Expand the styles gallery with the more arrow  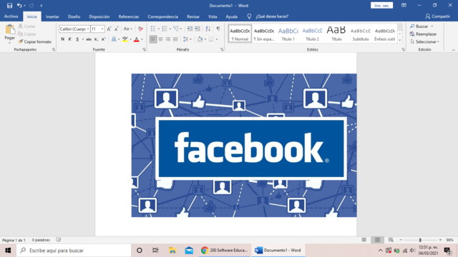pyautogui.click(x=400, y=40)
